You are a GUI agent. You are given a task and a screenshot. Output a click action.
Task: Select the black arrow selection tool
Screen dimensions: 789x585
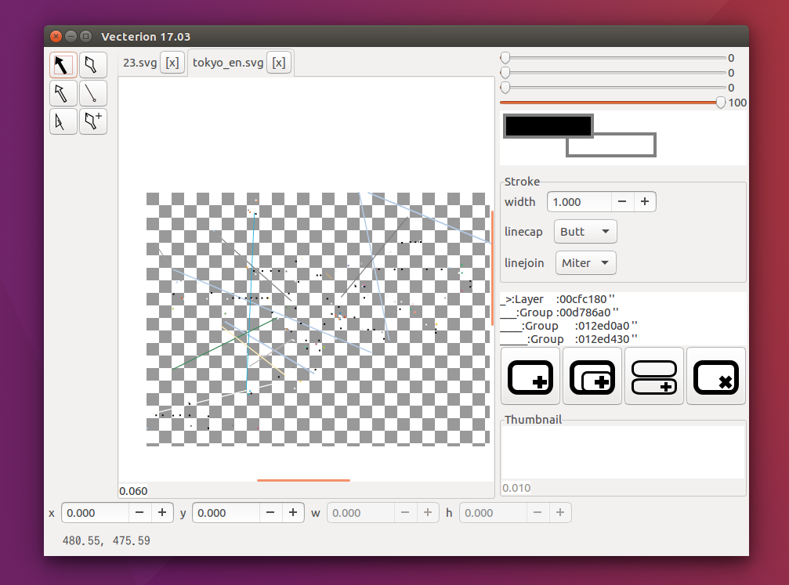pos(63,65)
